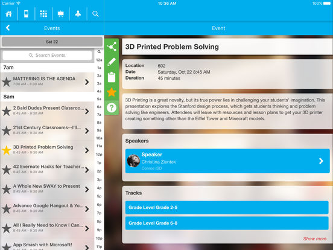333x250 pixels.
Task: Tap the phone device icon in the toolbar
Action: [26, 14]
